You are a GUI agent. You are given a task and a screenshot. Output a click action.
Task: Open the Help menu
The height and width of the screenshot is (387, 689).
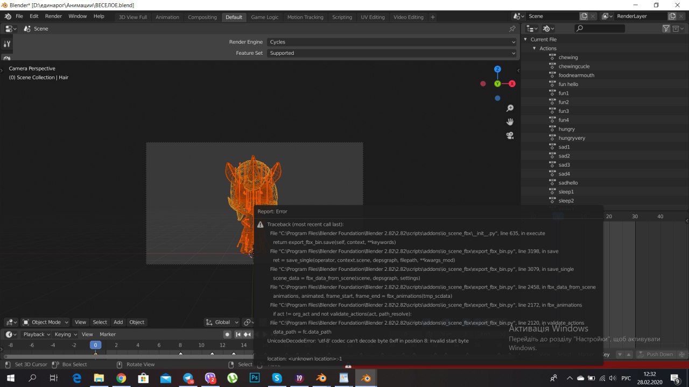click(x=99, y=17)
